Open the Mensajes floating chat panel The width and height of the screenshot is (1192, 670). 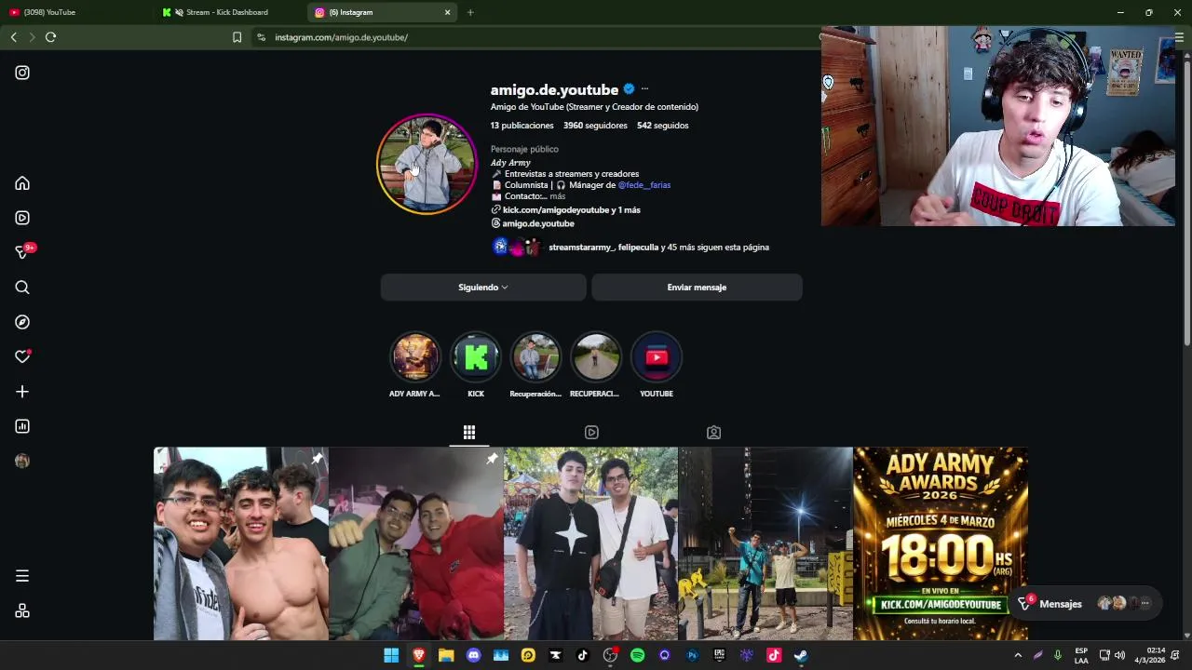(x=1086, y=604)
